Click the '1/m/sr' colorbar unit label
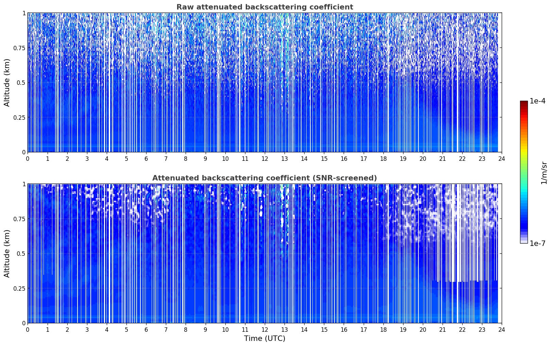The width and height of the screenshot is (551, 346). 544,172
